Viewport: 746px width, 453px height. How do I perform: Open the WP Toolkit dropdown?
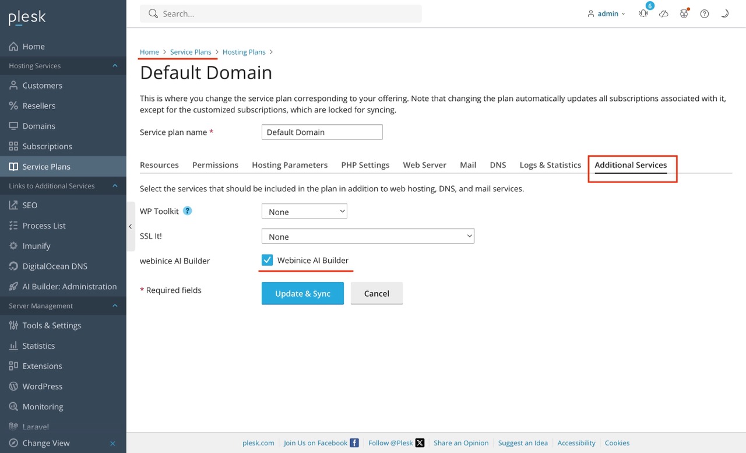tap(304, 212)
